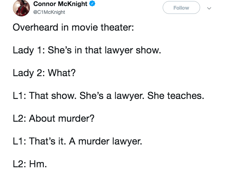Click the sentence 'She teaches.'

pyautogui.click(x=176, y=96)
